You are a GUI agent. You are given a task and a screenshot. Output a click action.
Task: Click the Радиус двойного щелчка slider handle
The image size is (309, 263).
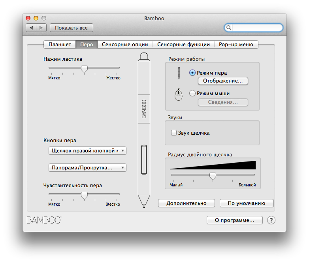[213, 177]
